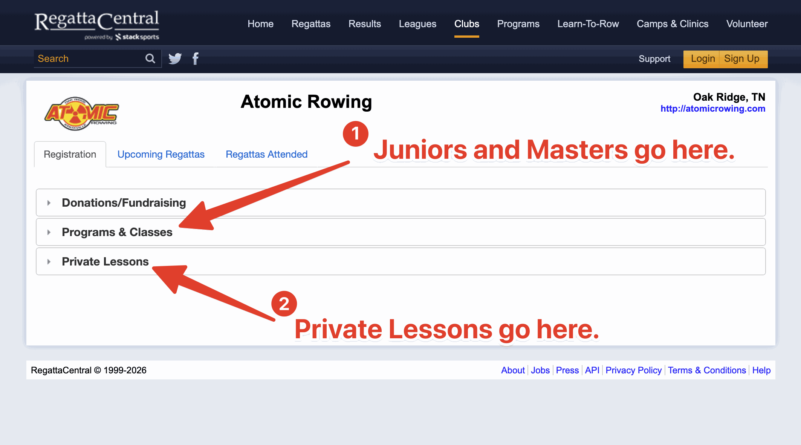This screenshot has width=801, height=445.
Task: Click the Atomic Rowing club logo
Action: 81,113
